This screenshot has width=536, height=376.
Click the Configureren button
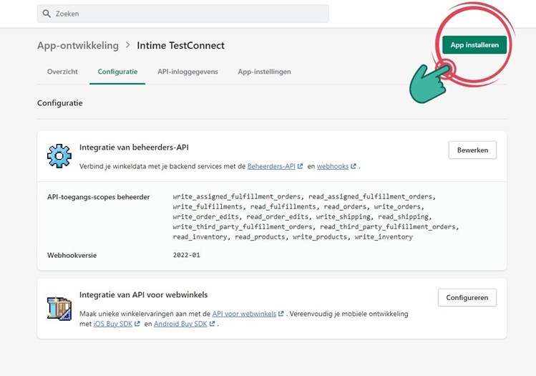click(x=467, y=297)
